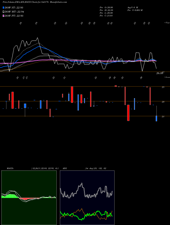Click the magenta DOW PT legend swatch

[4, 16]
